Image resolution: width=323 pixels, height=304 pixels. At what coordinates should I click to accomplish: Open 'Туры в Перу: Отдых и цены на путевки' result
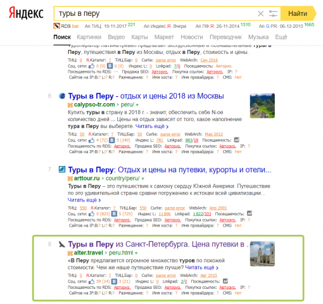(170, 170)
